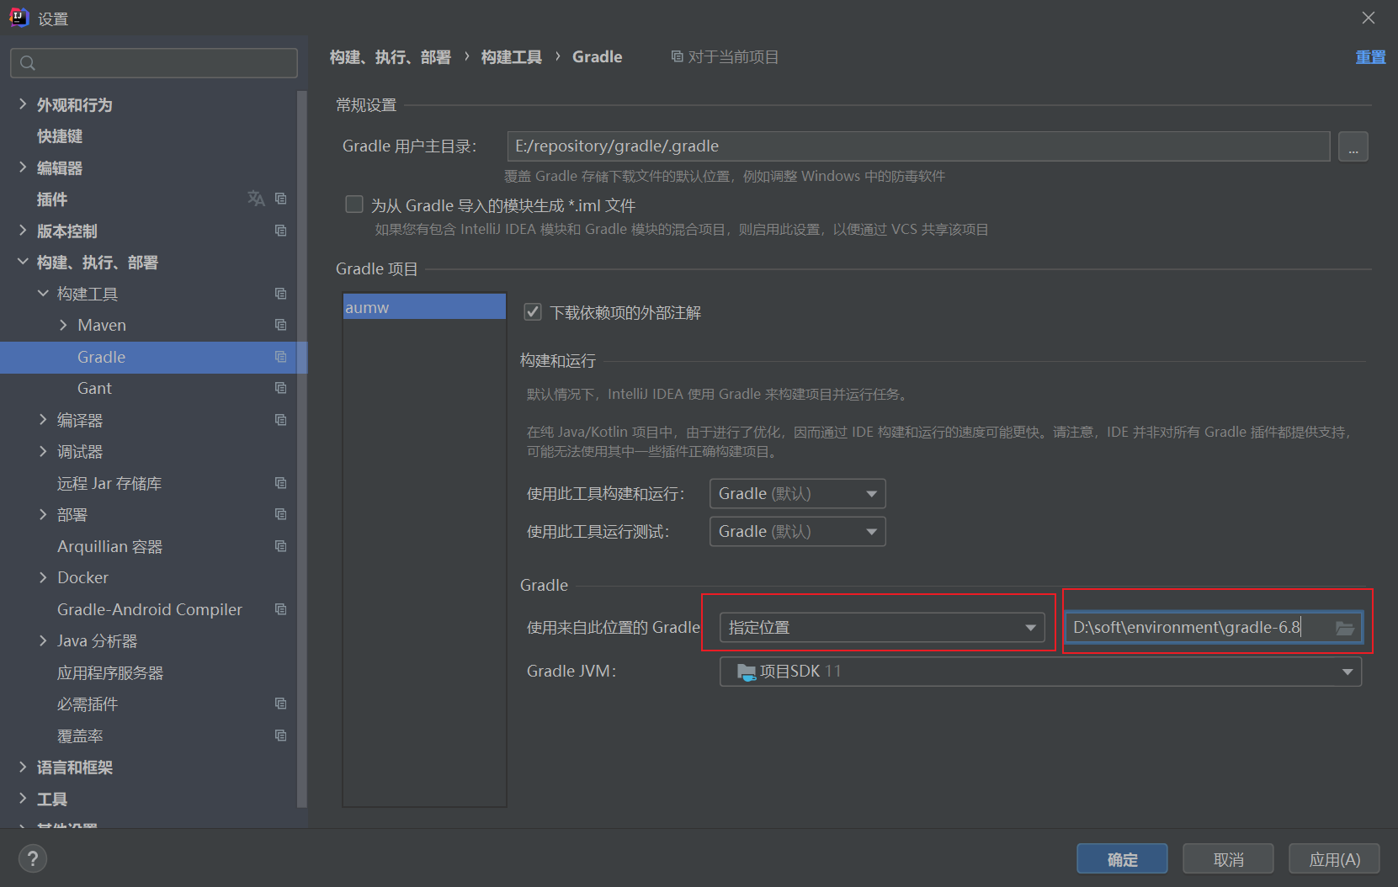Open help via the question mark icon

click(33, 858)
